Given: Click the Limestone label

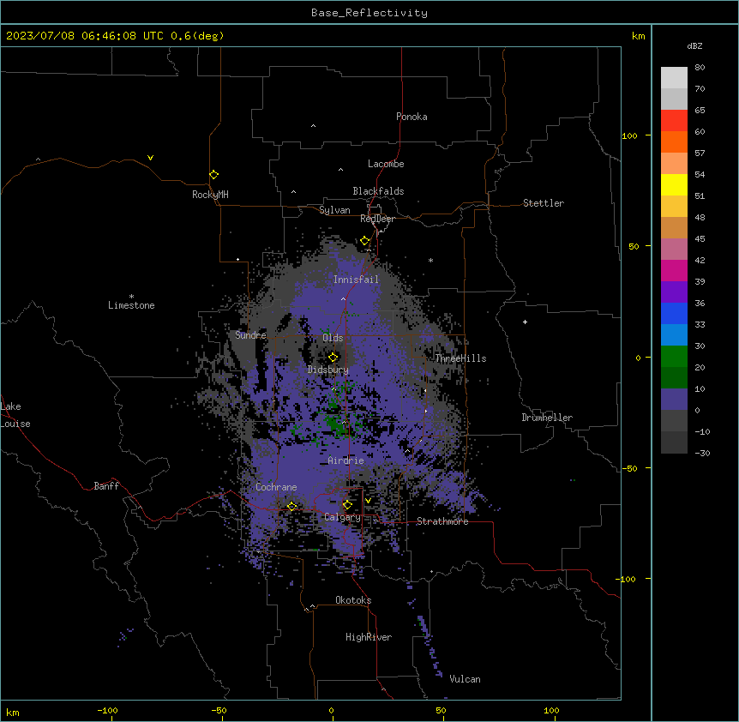Looking at the screenshot, I should point(131,305).
